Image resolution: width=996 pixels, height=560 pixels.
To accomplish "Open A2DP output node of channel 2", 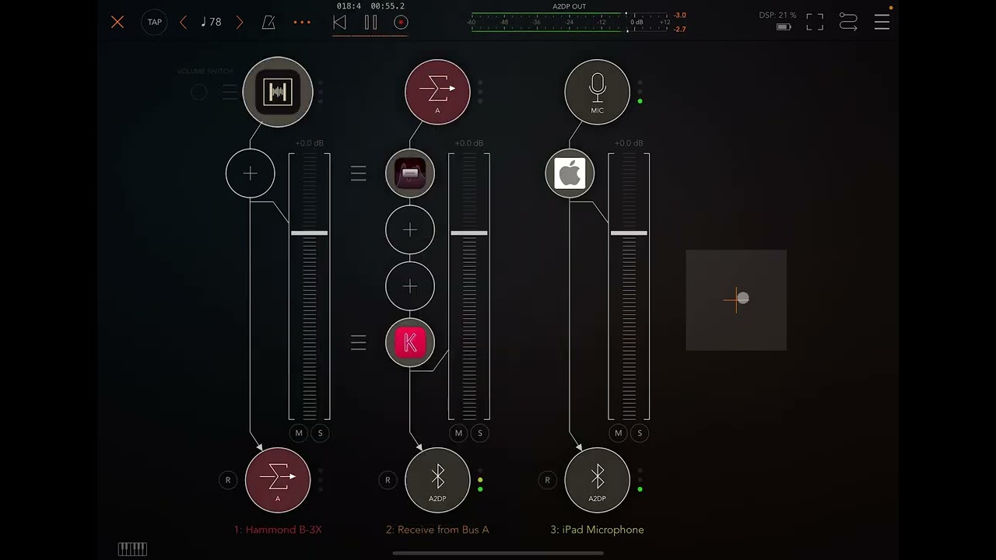I will [437, 480].
